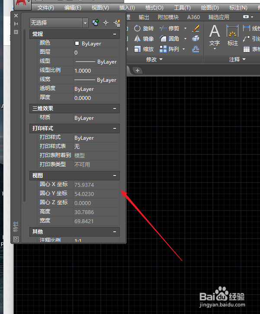260x314 pixels.
Task: Open the AutoCAD application menu button
Action: click(23, 4)
